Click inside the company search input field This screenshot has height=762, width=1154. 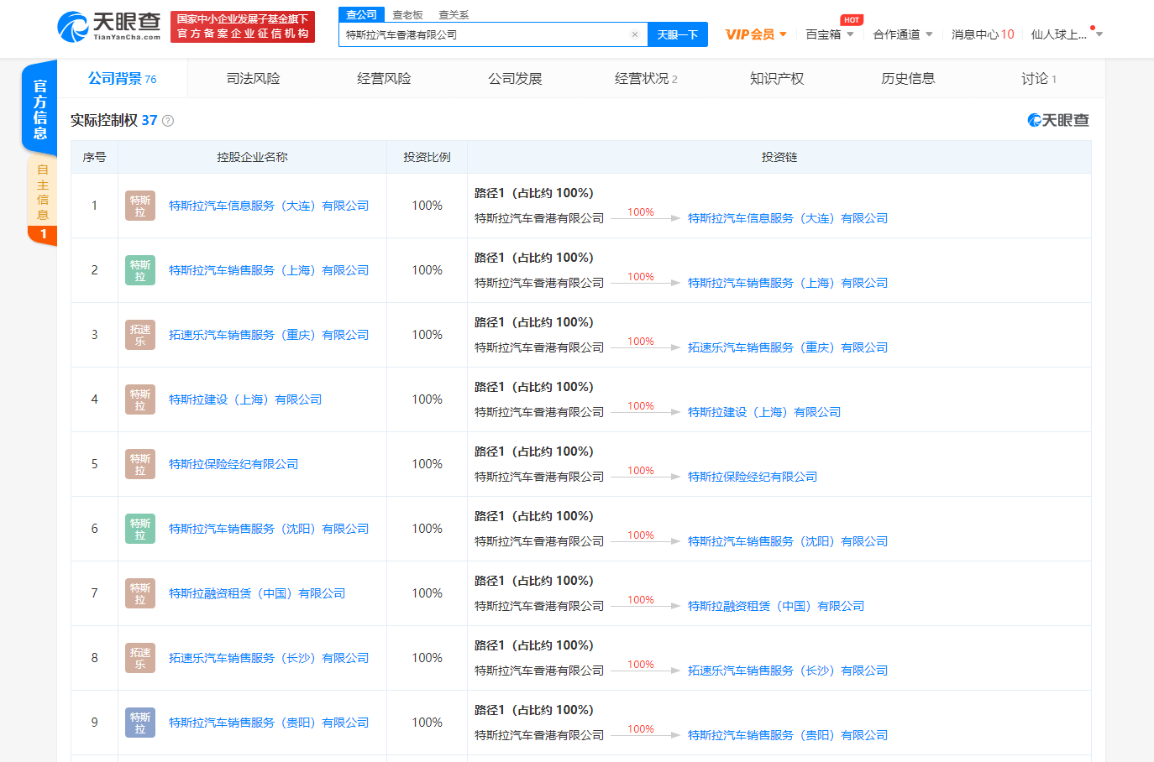[x=487, y=34]
